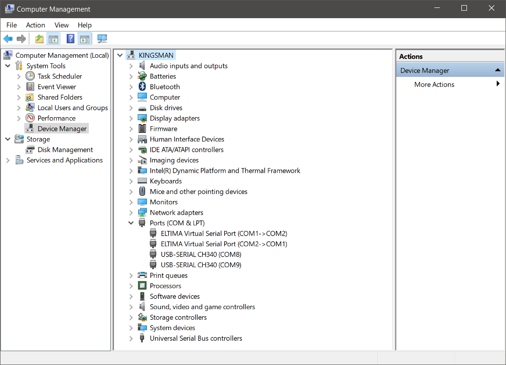Collapse the System Tools tree node
Screen dimensions: 506x365
pos(8,66)
